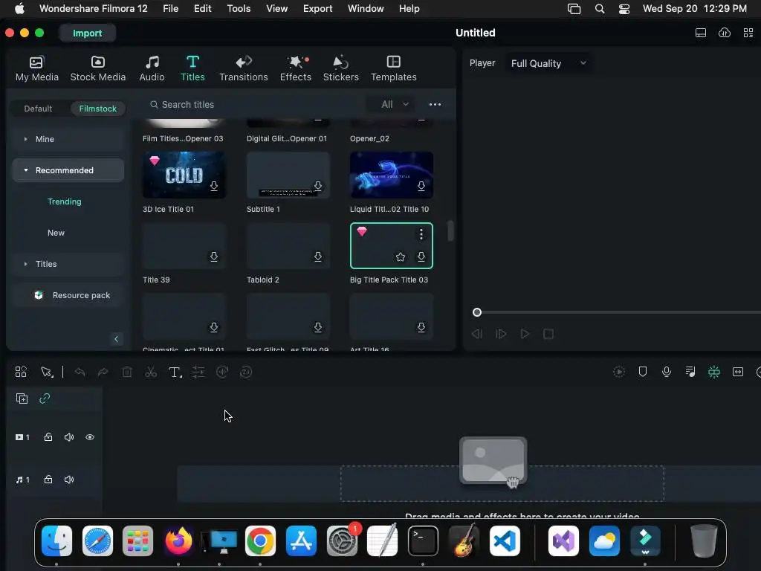Click the step backward frame button
The image size is (761, 571).
(477, 334)
